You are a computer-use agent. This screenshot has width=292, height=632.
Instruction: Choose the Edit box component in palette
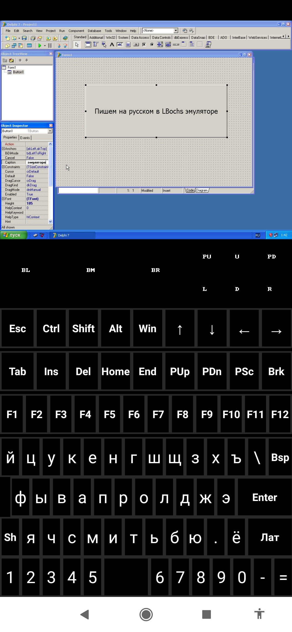click(120, 45)
